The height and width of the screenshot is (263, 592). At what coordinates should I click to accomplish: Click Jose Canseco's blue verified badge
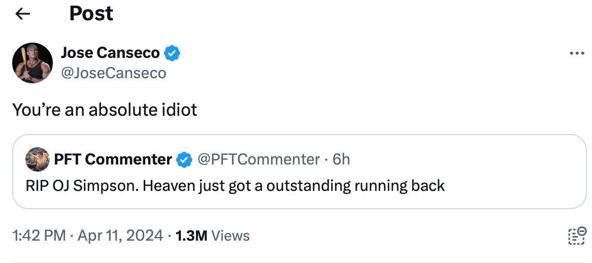(172, 53)
